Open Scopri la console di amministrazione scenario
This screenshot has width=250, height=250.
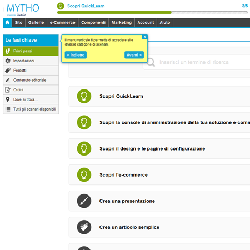click(x=174, y=122)
